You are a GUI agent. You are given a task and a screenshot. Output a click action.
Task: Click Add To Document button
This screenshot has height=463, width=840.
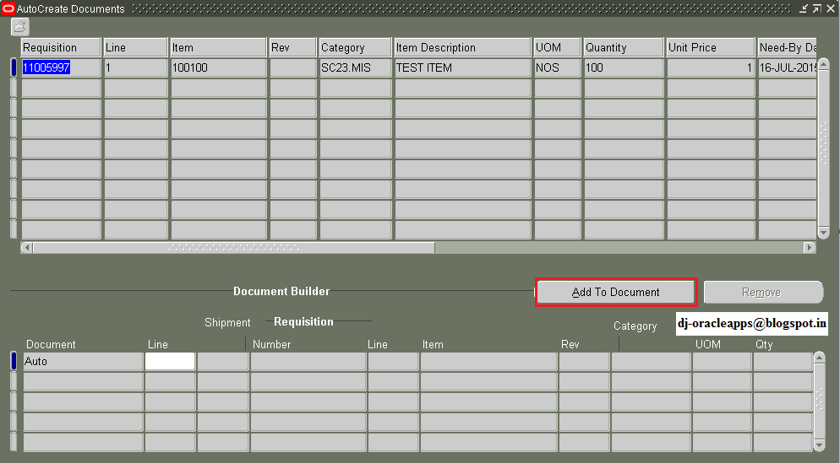pos(615,292)
